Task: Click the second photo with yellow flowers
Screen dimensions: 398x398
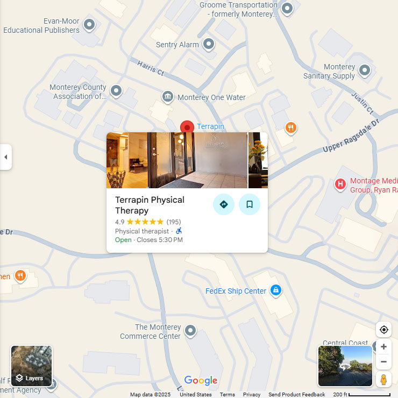Action: coord(258,160)
